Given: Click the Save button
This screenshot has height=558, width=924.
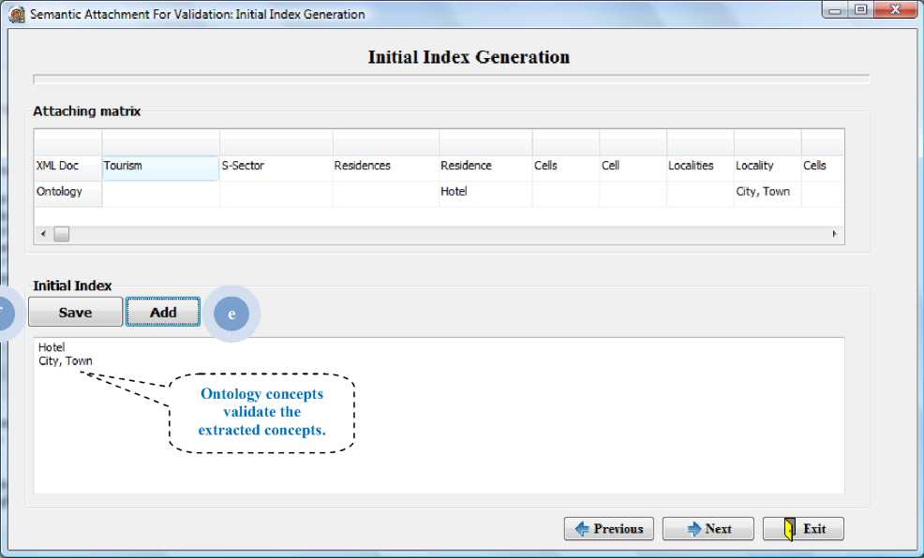Looking at the screenshot, I should [x=75, y=312].
